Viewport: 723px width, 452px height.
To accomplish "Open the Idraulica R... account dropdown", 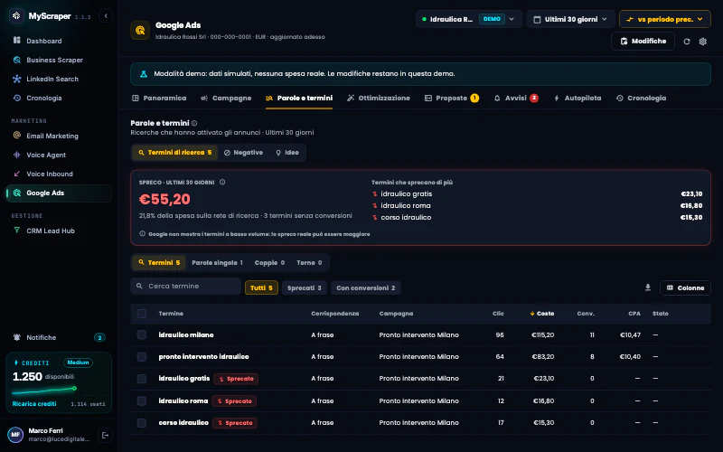I will tap(468, 19).
